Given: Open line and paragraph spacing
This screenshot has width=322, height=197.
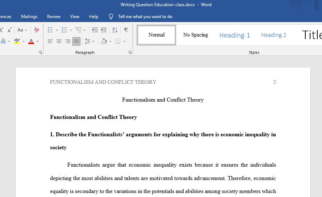Looking at the screenshot, I should click(x=88, y=41).
